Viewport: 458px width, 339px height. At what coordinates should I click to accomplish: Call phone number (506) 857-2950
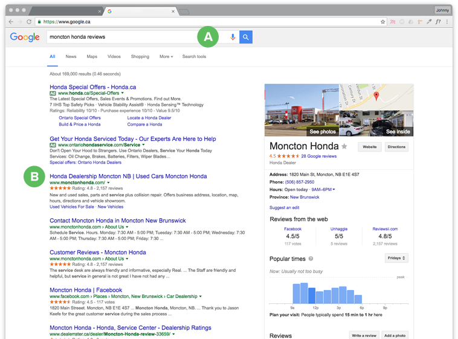click(300, 182)
